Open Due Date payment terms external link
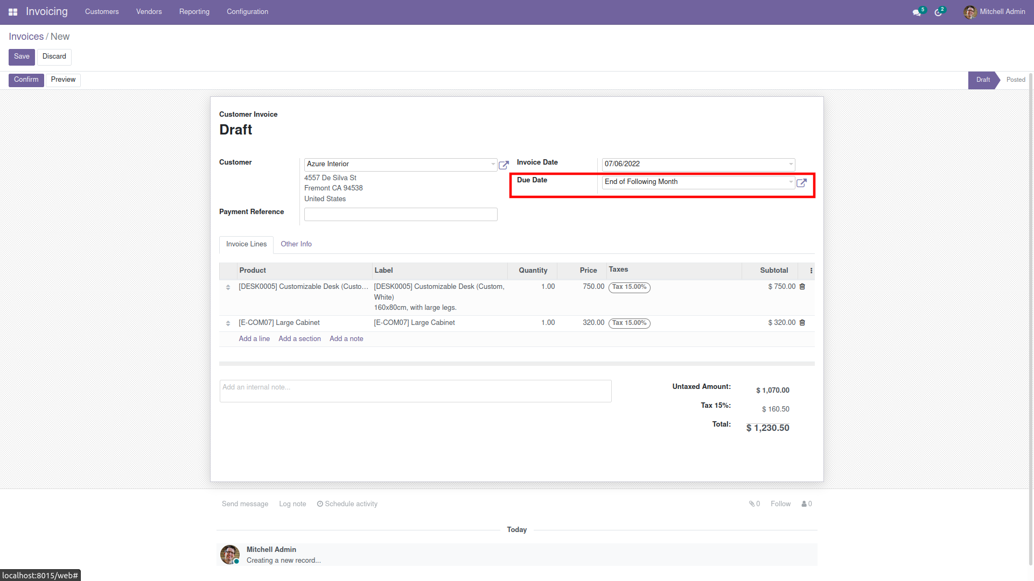 tap(801, 183)
